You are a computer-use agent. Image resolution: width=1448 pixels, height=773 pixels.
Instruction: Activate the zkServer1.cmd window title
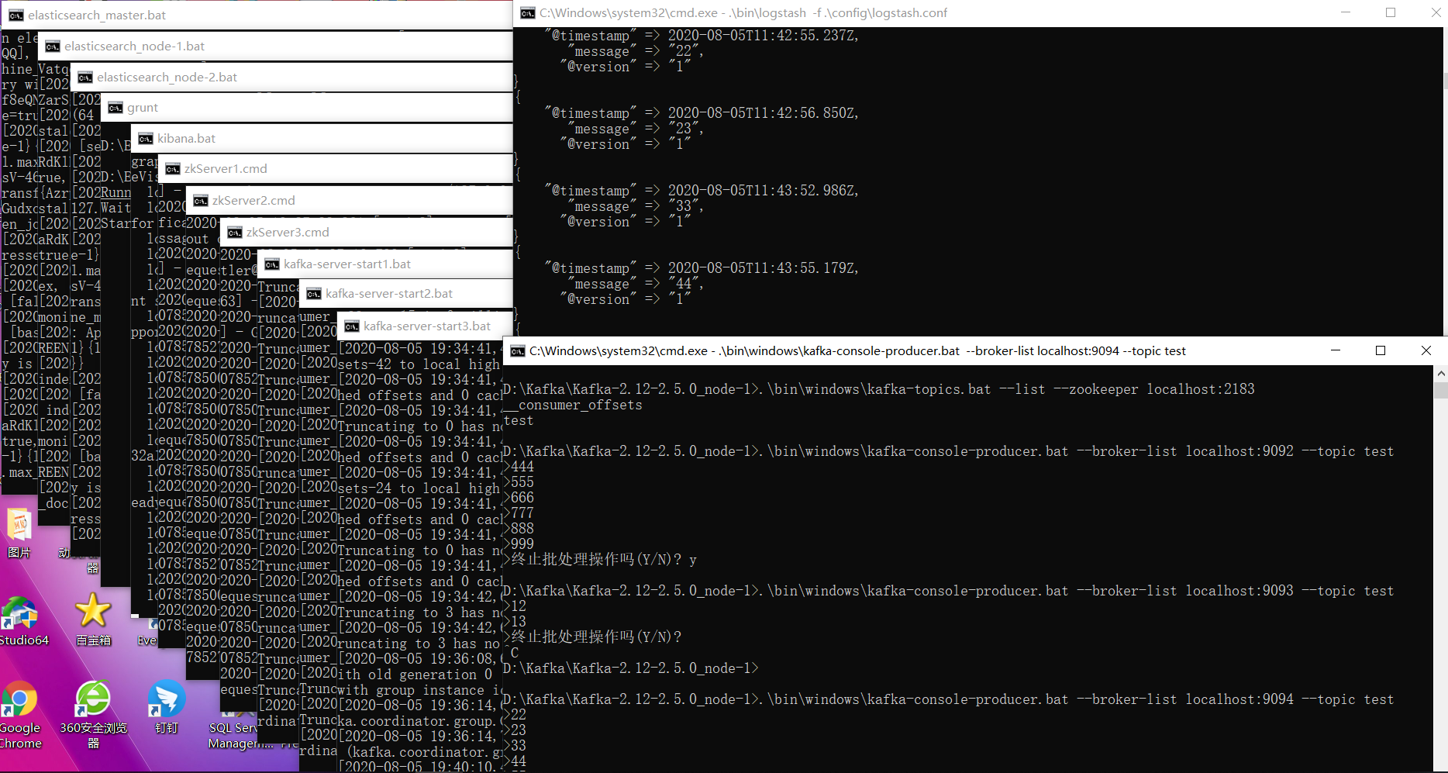[x=226, y=169]
